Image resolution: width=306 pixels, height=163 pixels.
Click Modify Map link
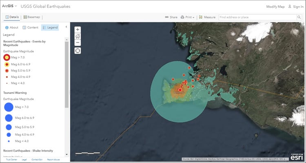(x=275, y=7)
